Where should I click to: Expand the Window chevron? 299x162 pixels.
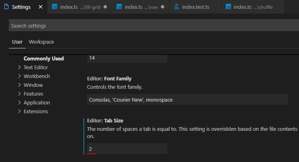(x=19, y=85)
